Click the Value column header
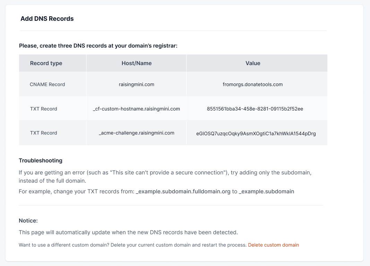Viewport: 370px width, 266px height. [253, 63]
